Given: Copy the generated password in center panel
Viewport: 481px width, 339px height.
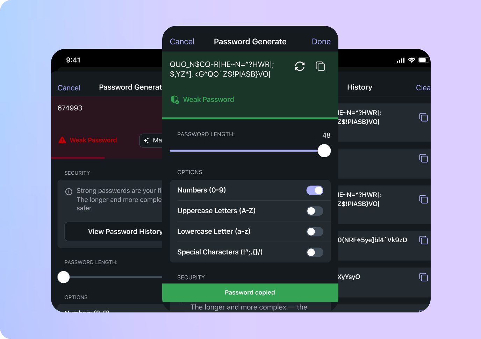Looking at the screenshot, I should [320, 66].
